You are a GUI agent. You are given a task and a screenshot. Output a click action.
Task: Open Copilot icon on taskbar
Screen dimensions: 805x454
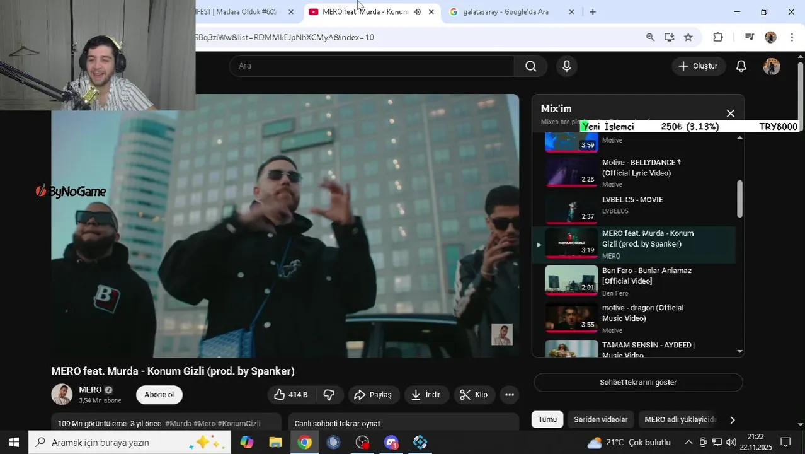tap(246, 443)
